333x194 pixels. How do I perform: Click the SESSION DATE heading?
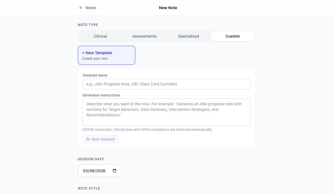(x=91, y=159)
